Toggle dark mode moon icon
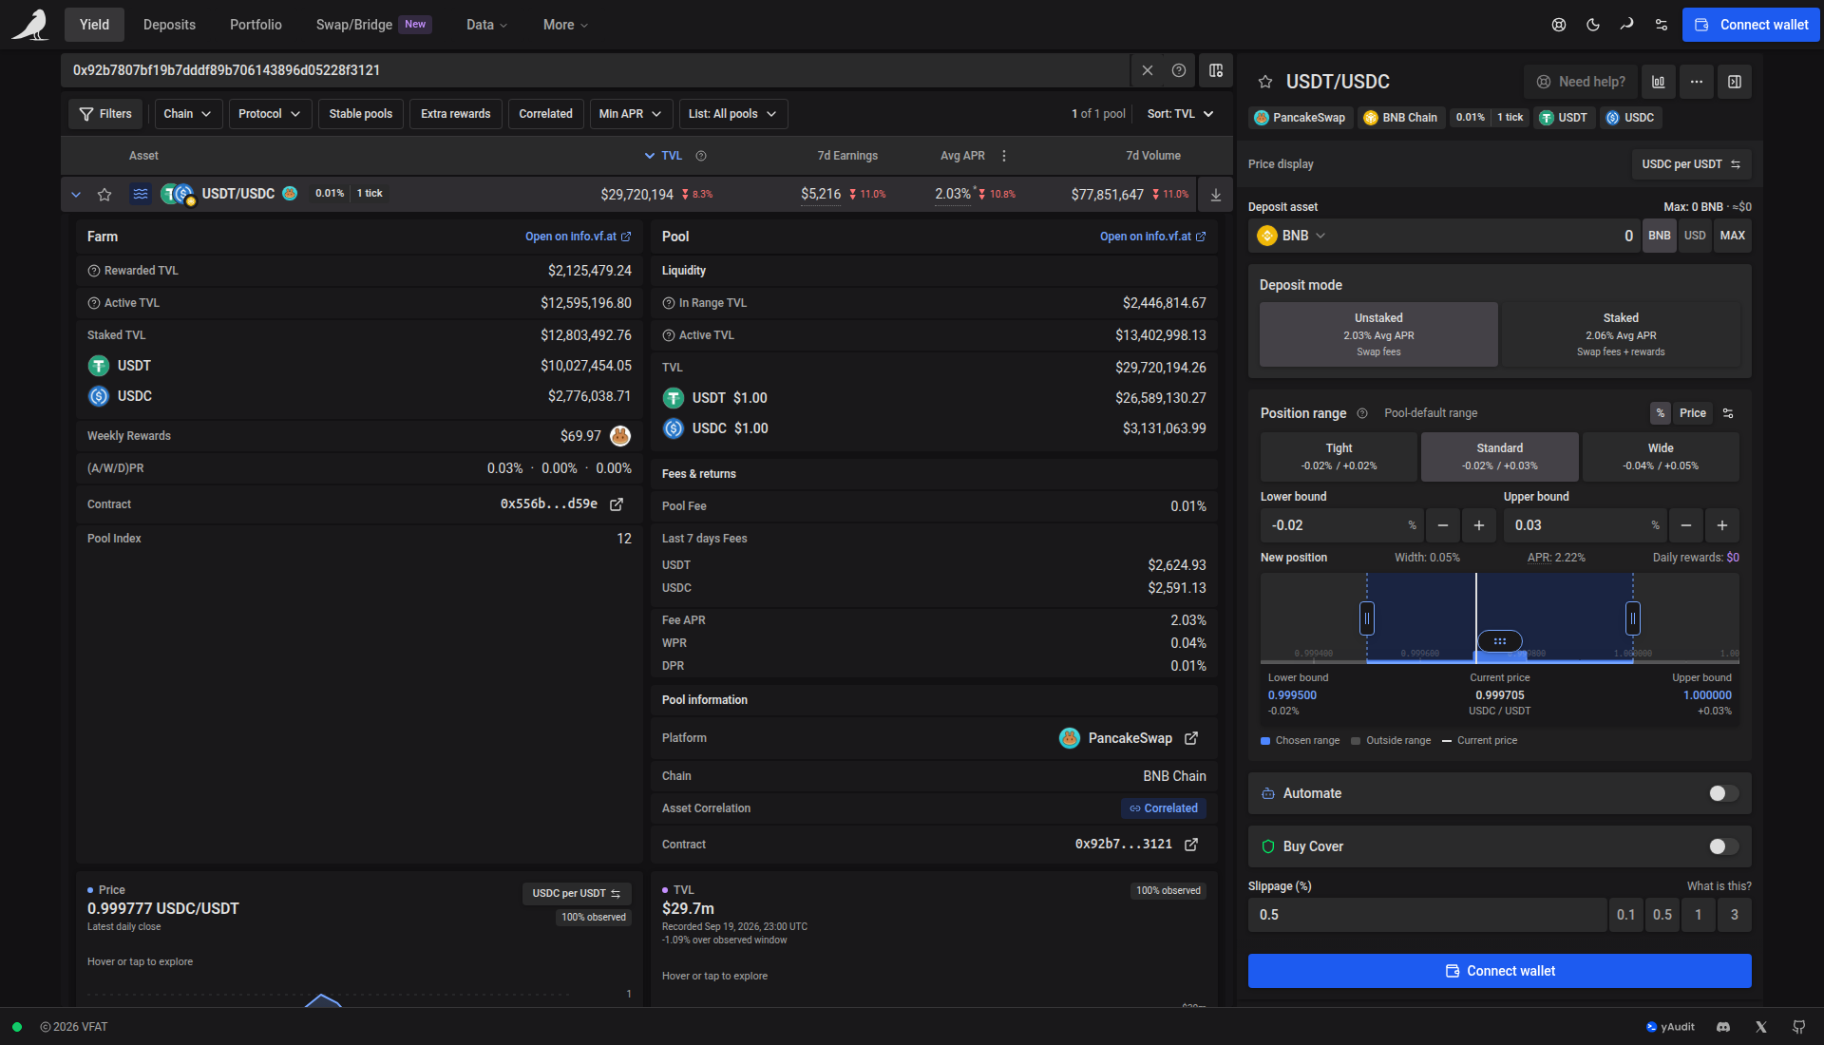The height and width of the screenshot is (1045, 1824). click(x=1593, y=25)
